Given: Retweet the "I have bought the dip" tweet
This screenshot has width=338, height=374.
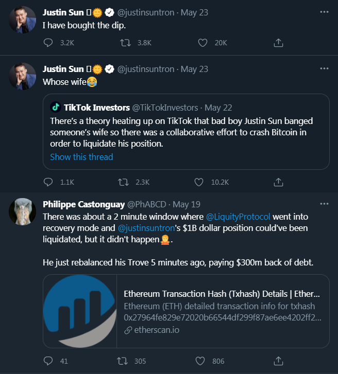Looking at the screenshot, I should 124,42.
